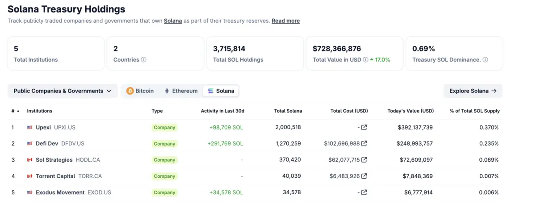This screenshot has height=209, width=536.
Task: Open external link icon in Upexi row
Action: (364, 127)
